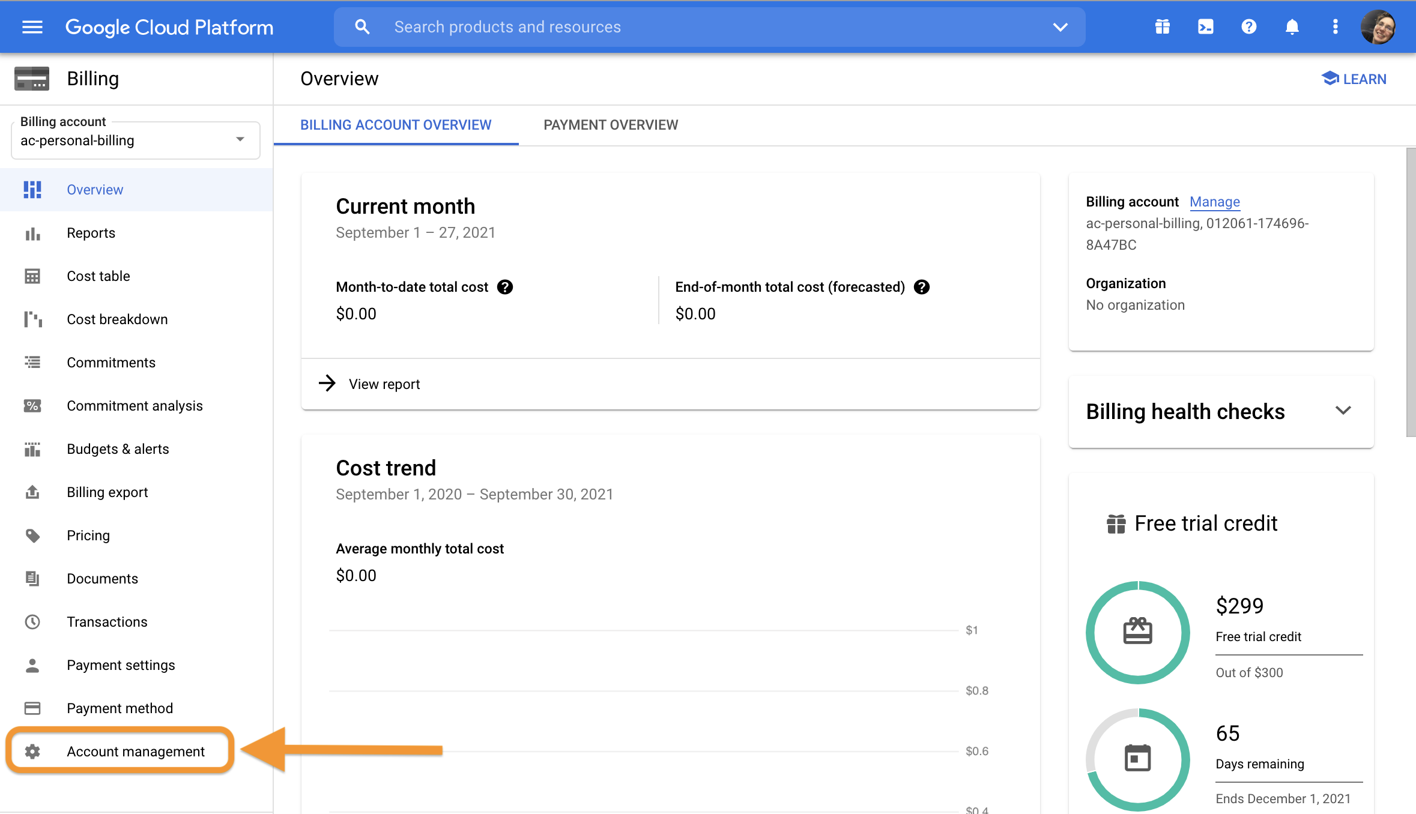
Task: Open Reports in the sidebar
Action: point(136,233)
